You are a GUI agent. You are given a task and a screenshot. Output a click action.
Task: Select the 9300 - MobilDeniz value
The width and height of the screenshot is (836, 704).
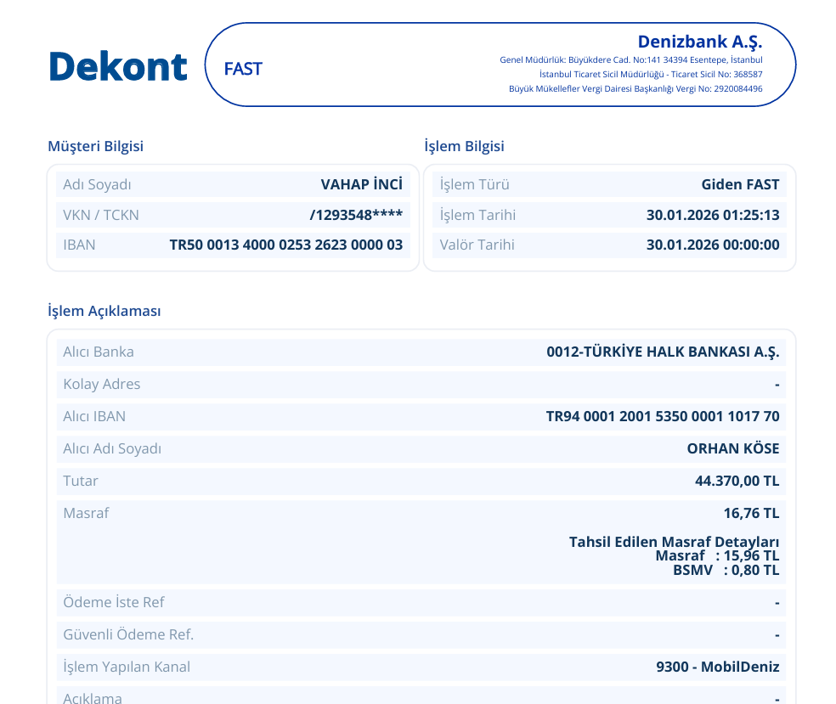pos(718,667)
